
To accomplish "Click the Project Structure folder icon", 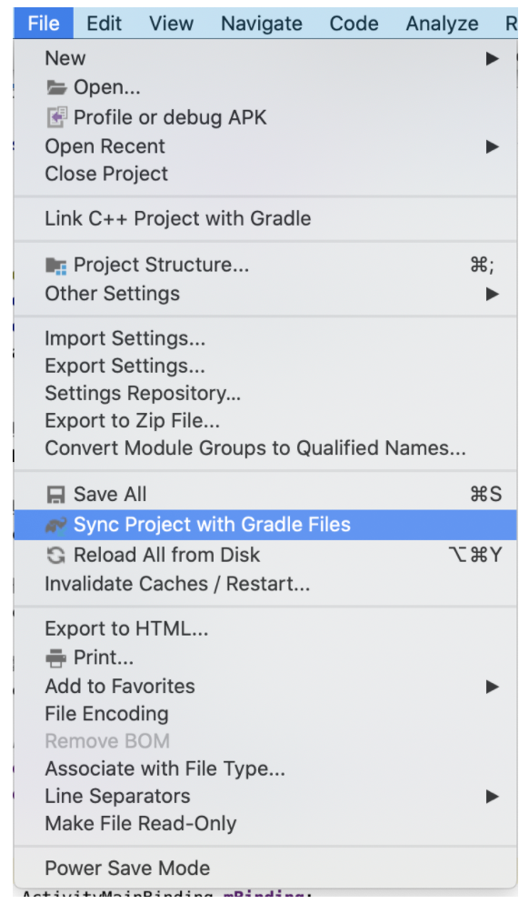I will click(56, 266).
